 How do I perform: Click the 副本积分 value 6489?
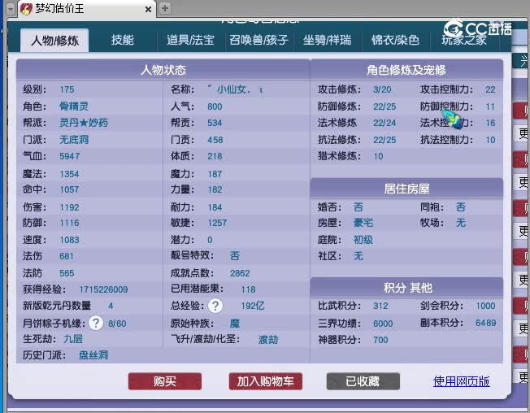tap(486, 323)
